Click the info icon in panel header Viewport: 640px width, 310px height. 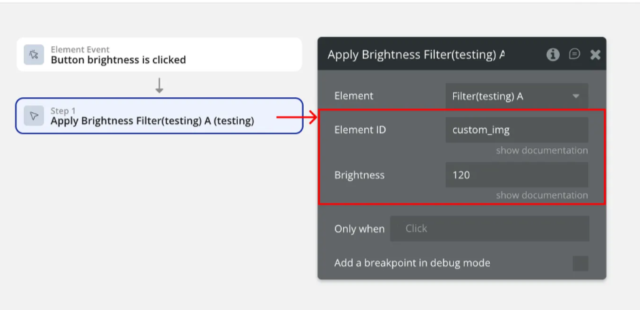point(553,54)
